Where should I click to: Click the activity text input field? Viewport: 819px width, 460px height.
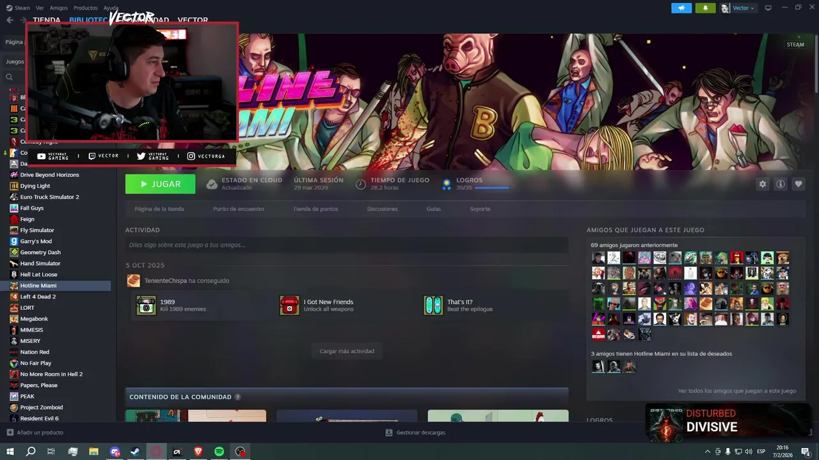(x=347, y=245)
